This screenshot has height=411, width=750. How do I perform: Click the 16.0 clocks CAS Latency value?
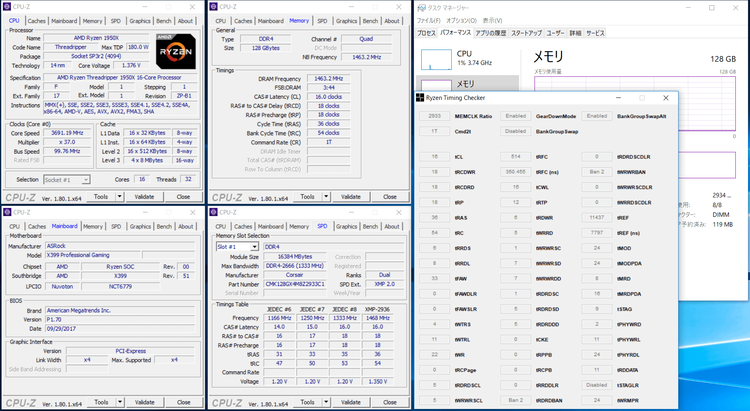click(329, 97)
